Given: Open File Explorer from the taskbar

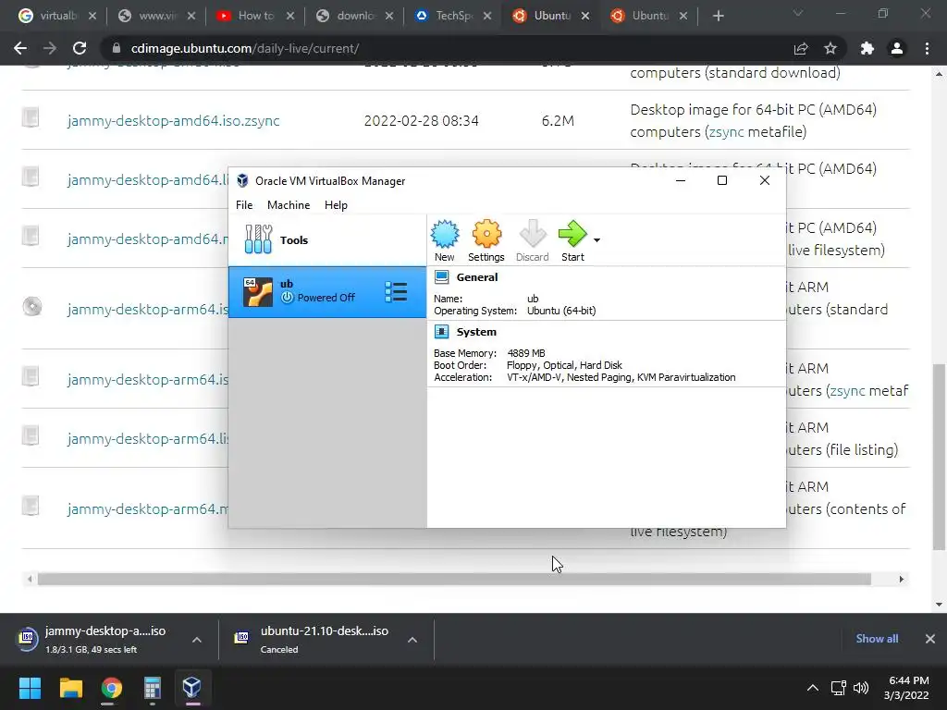Looking at the screenshot, I should (70, 688).
